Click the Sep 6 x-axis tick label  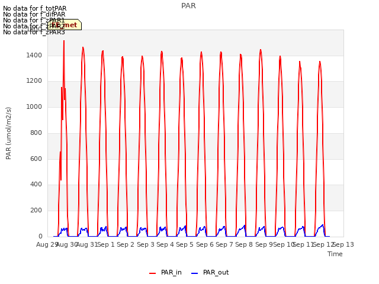pyautogui.click(x=205, y=244)
